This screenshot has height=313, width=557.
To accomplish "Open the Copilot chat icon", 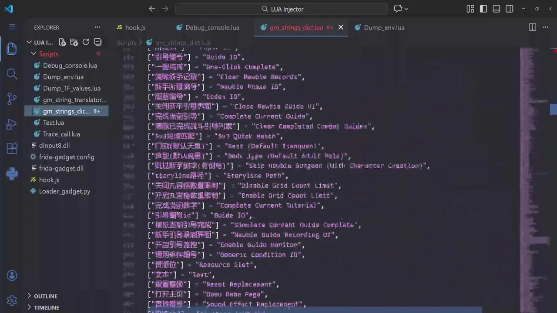I will coord(398,9).
